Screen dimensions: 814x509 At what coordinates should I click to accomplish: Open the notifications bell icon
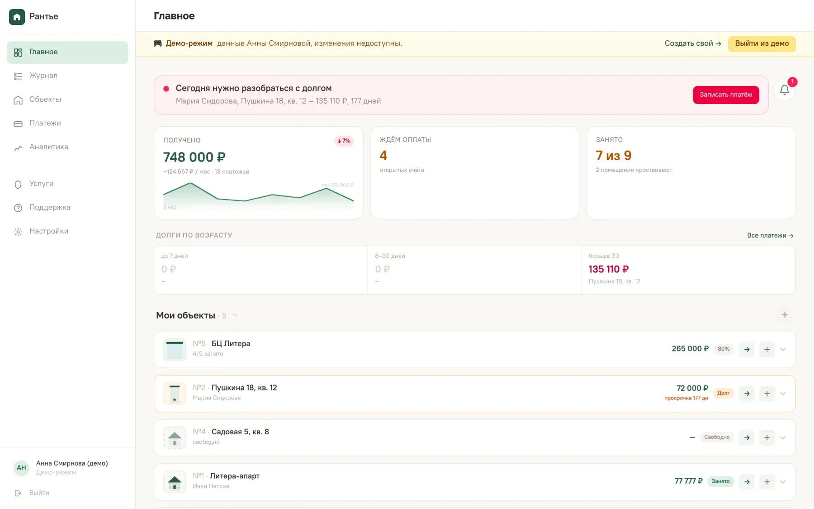pyautogui.click(x=785, y=90)
